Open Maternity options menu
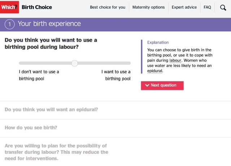Image resolution: width=231 pixels, height=166 pixels. coord(148,7)
